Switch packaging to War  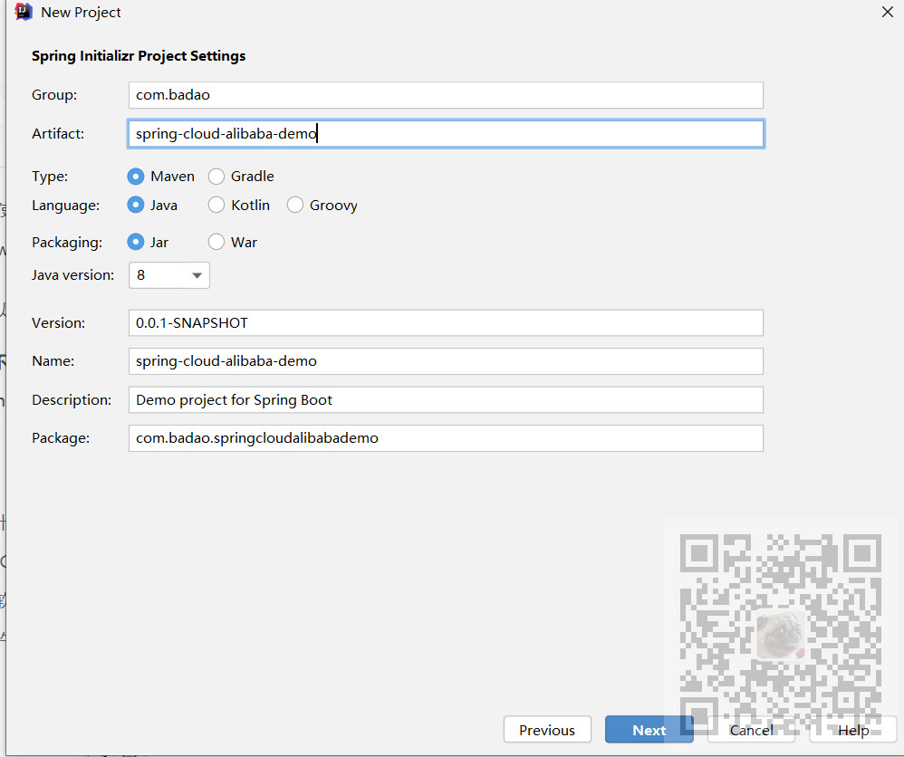[216, 243]
